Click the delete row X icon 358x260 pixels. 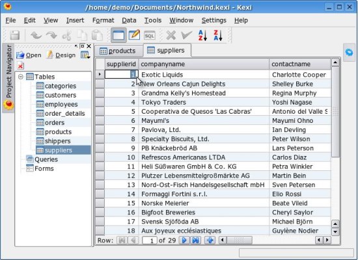[171, 35]
